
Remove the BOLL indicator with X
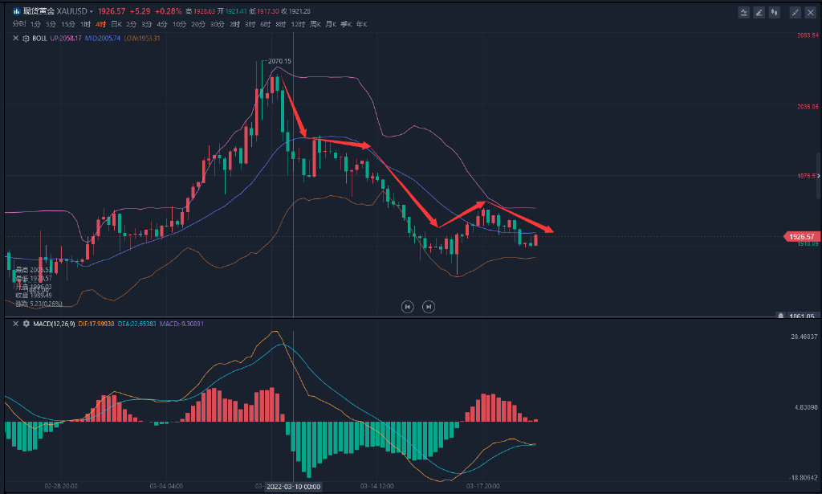pos(15,39)
